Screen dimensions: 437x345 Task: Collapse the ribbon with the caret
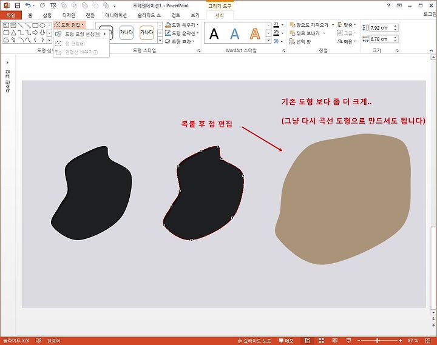click(x=431, y=51)
